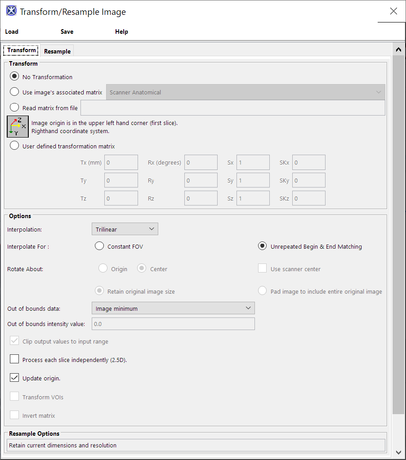The width and height of the screenshot is (406, 460).
Task: Open the Save menu
Action: click(x=67, y=31)
